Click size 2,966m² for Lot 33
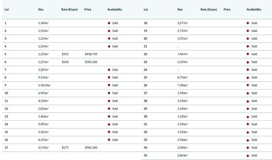 [x=183, y=140]
